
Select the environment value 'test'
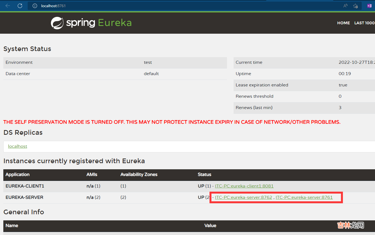coord(148,62)
